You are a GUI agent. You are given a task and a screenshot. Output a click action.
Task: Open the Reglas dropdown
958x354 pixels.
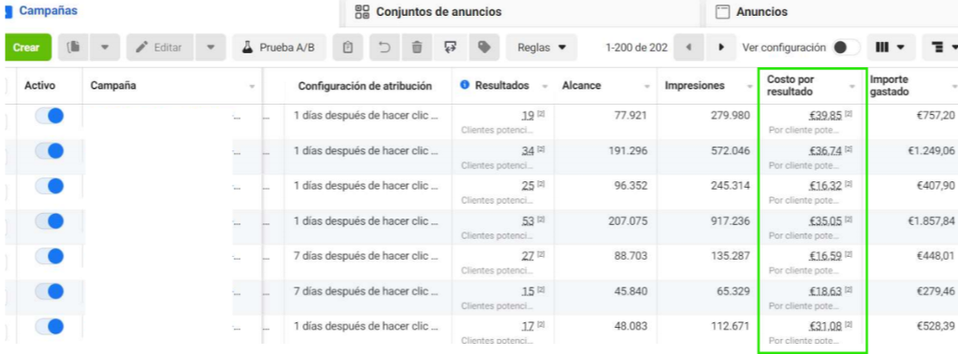tap(542, 47)
